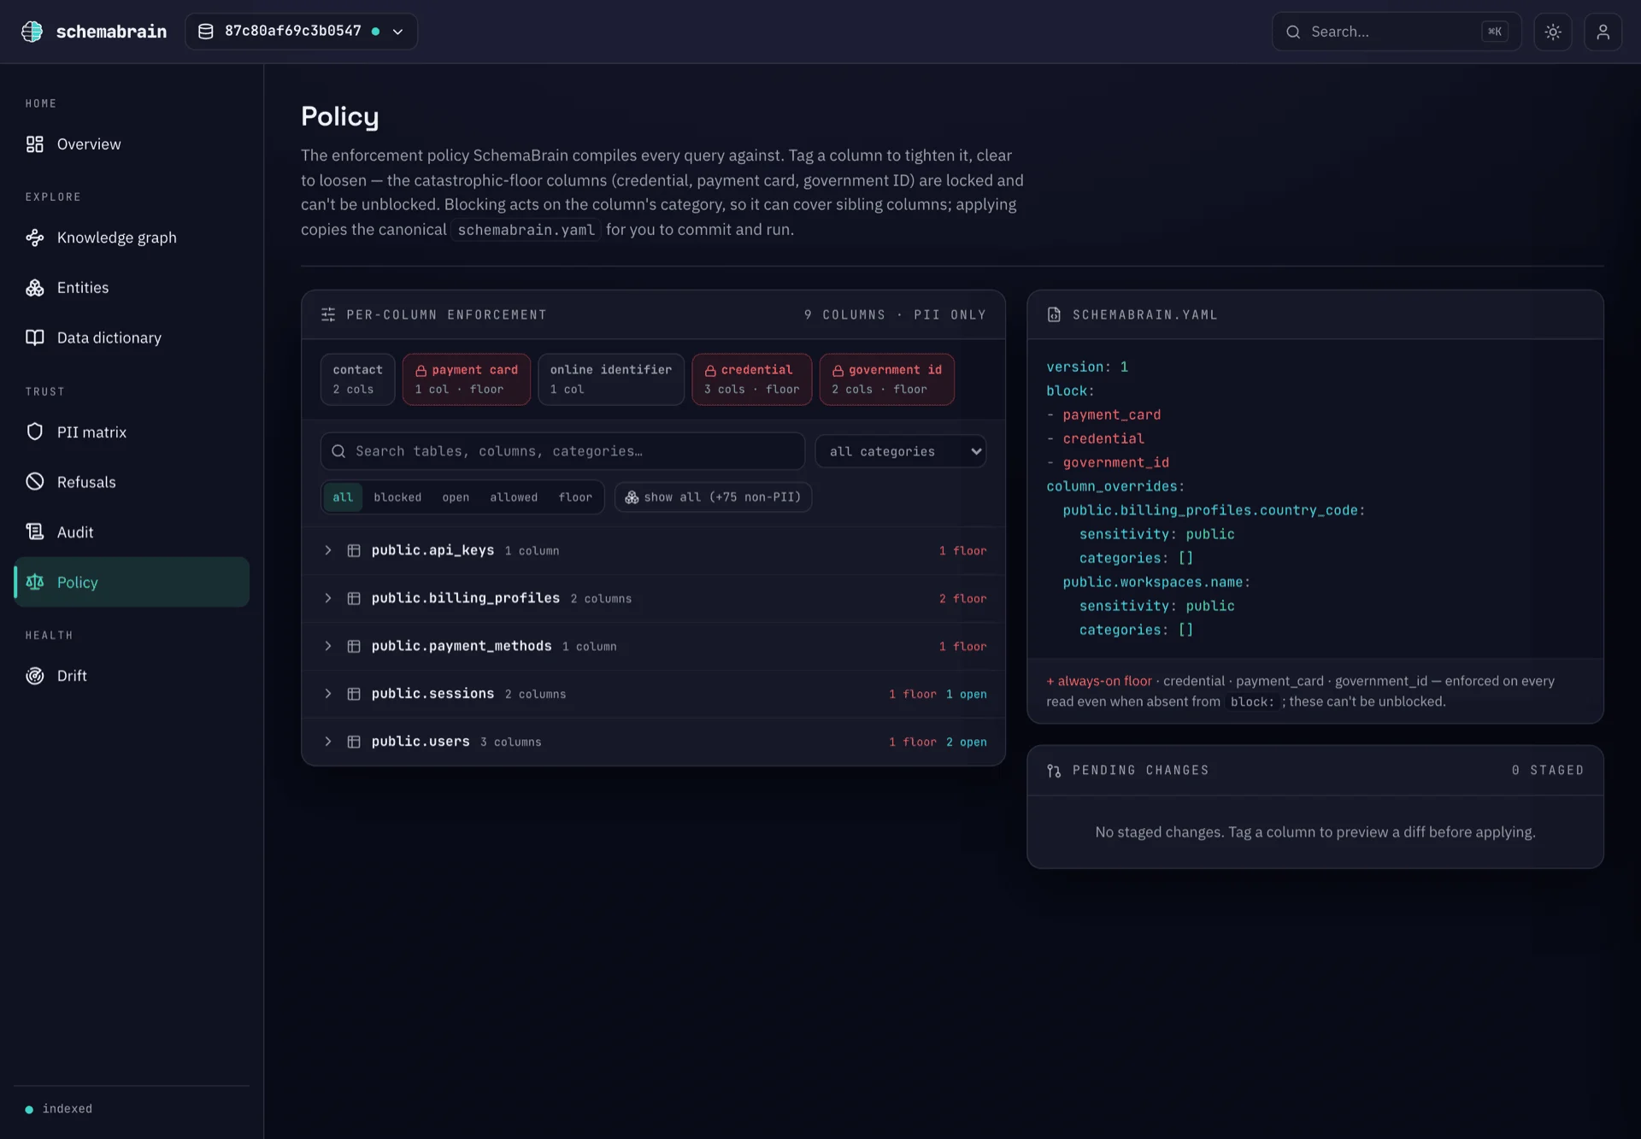Open the database selector 87c80af69c3b0547

tap(301, 32)
